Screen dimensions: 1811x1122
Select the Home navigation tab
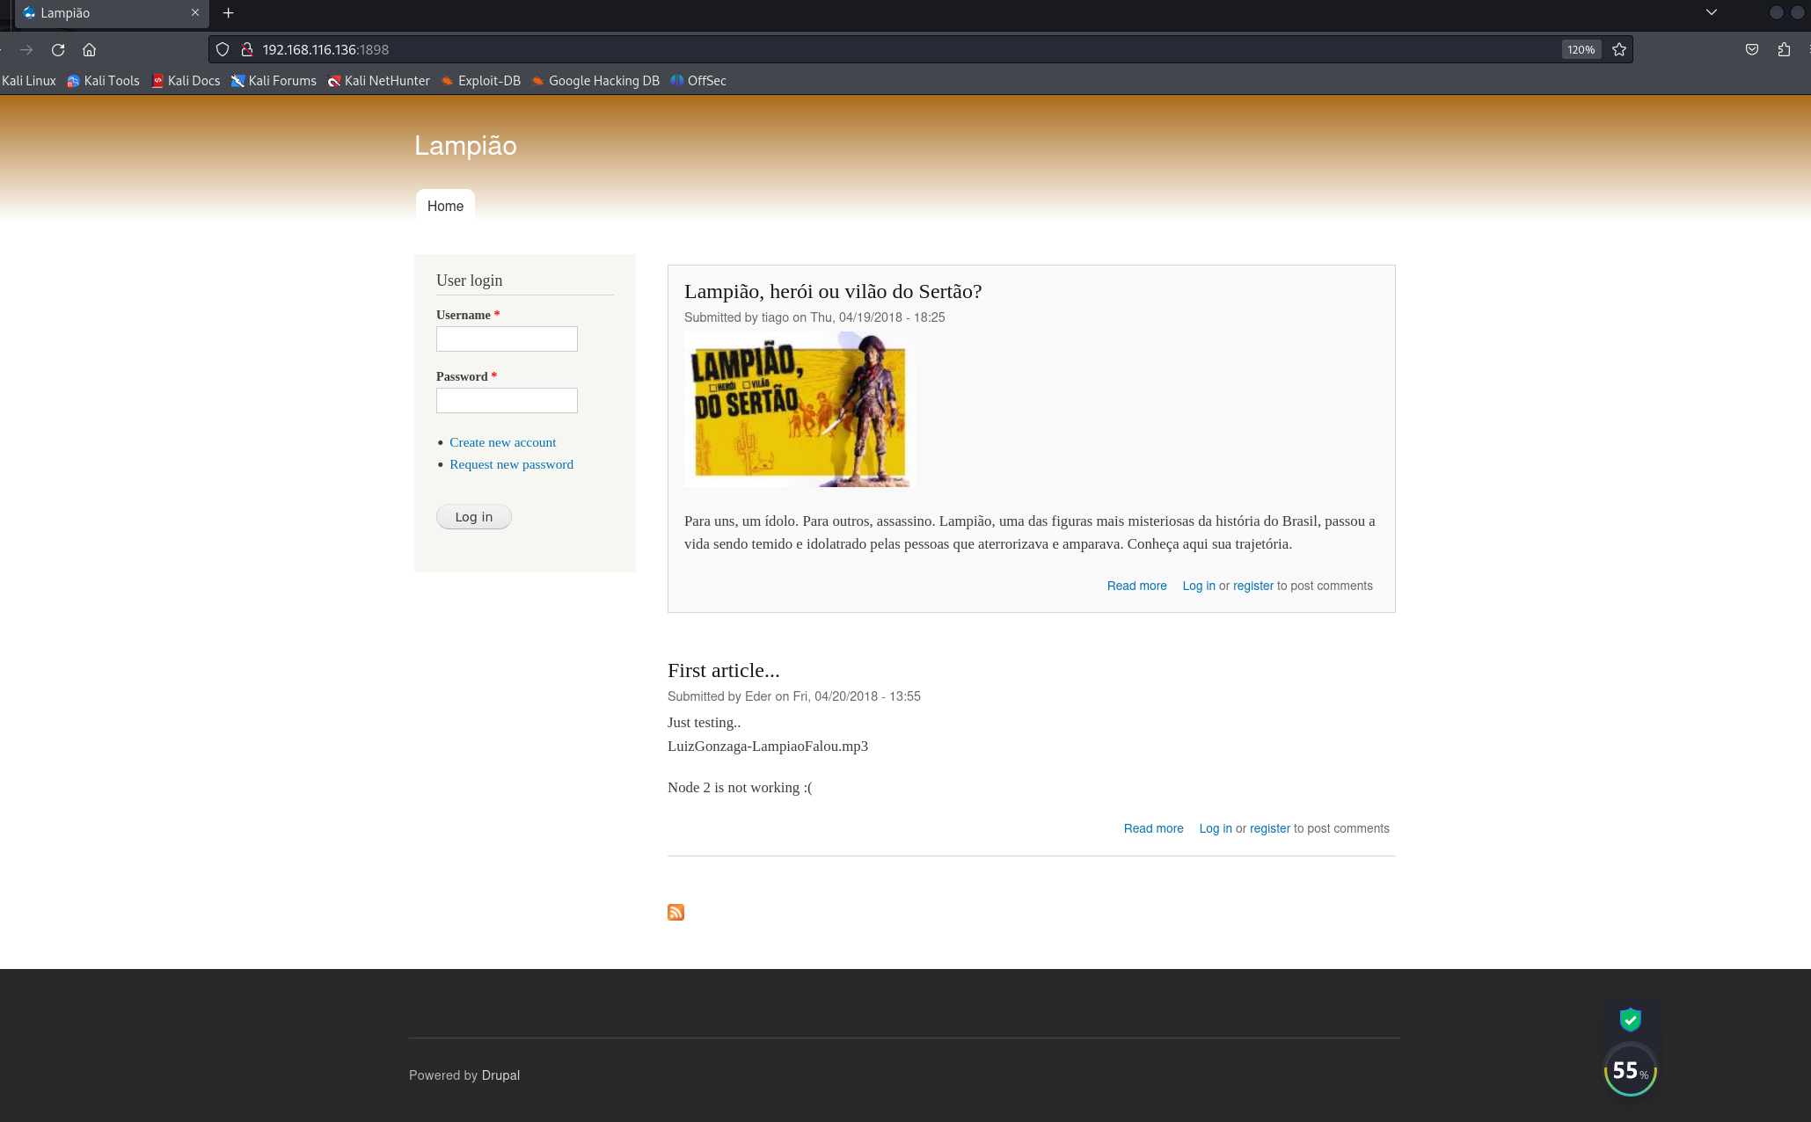click(x=445, y=206)
